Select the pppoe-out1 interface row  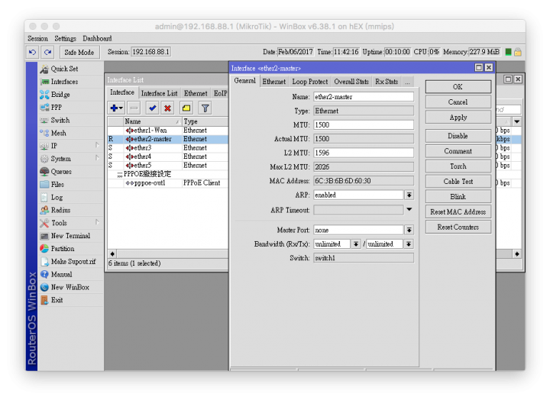(167, 183)
